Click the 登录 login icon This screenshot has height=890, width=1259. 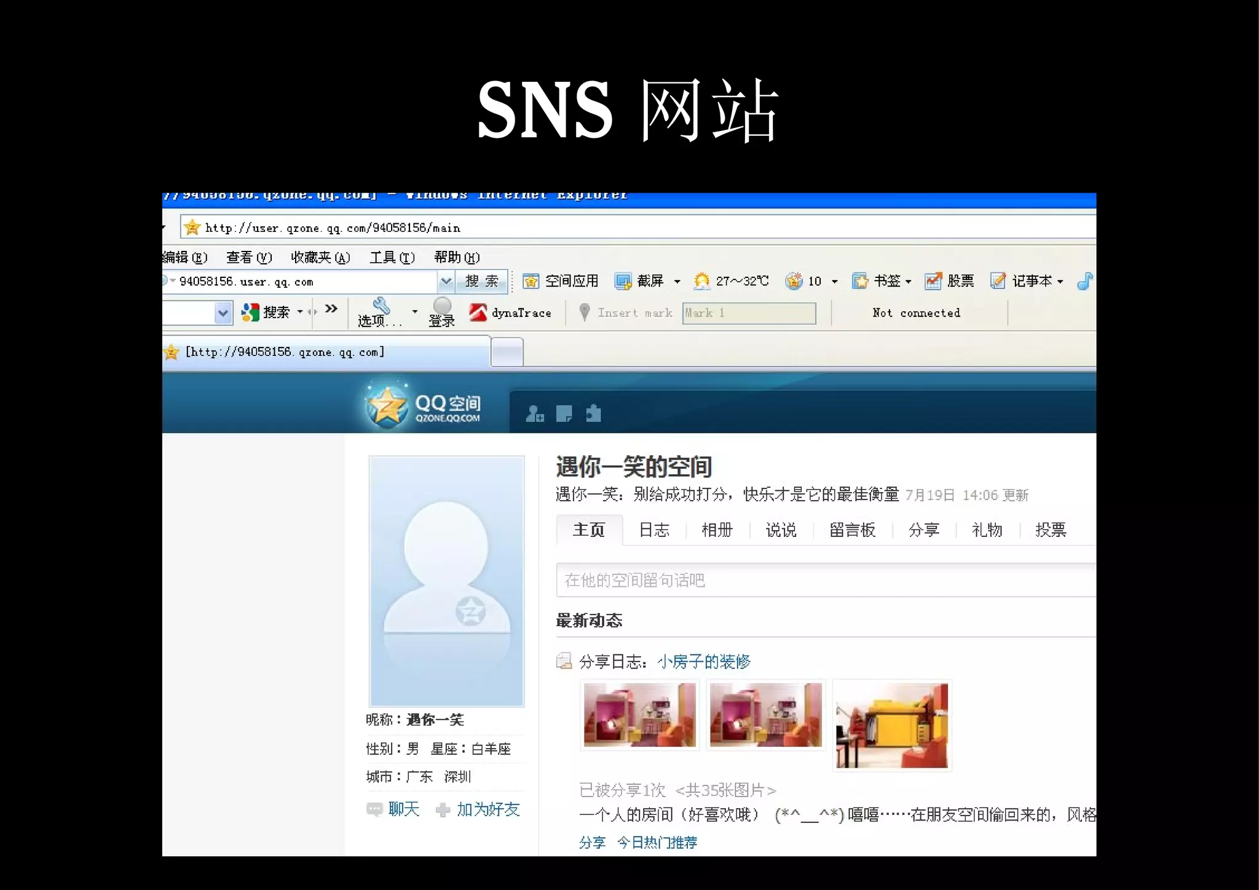click(442, 312)
